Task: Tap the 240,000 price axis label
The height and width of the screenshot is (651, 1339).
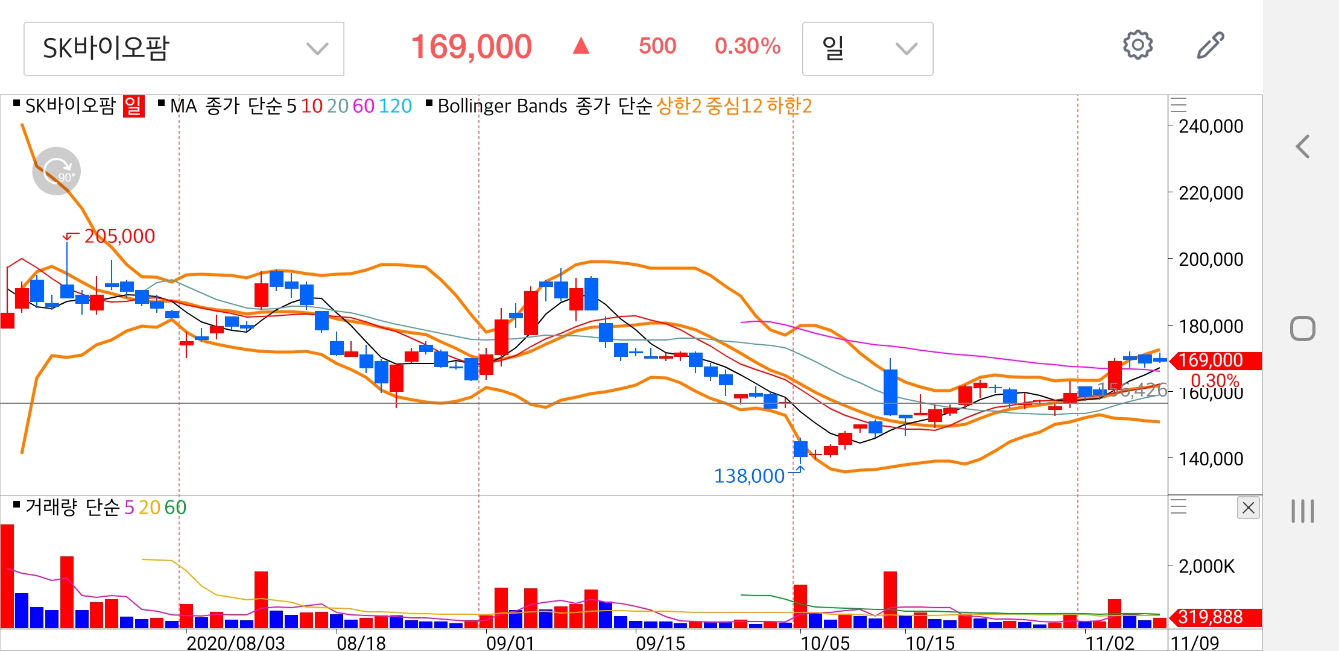Action: [1211, 127]
